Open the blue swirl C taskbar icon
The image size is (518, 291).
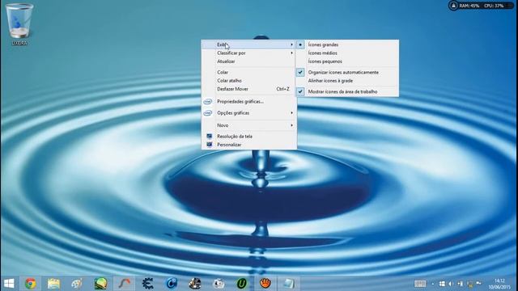[x=172, y=284]
